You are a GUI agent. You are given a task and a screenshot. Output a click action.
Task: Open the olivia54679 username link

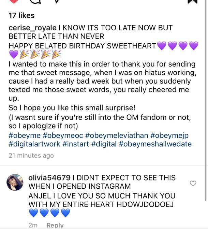tap(49, 178)
